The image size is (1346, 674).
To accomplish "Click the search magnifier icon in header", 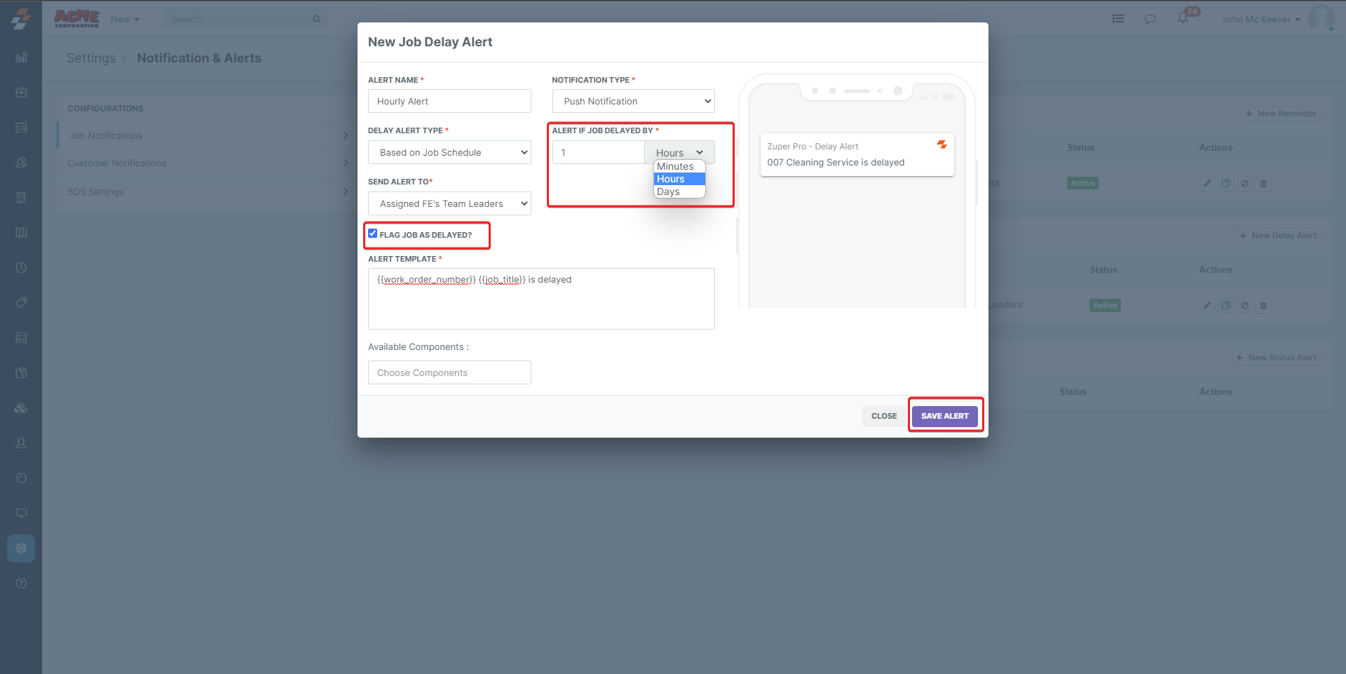I will coord(317,19).
